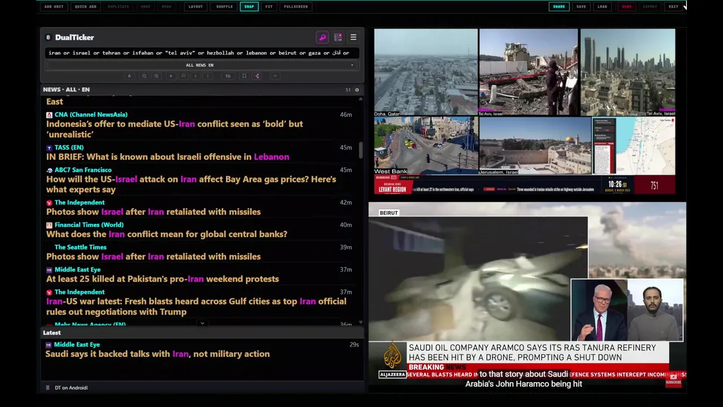Select the map view thumbnail in camera grid
Viewport: 723px width, 407px height.
tap(634, 146)
